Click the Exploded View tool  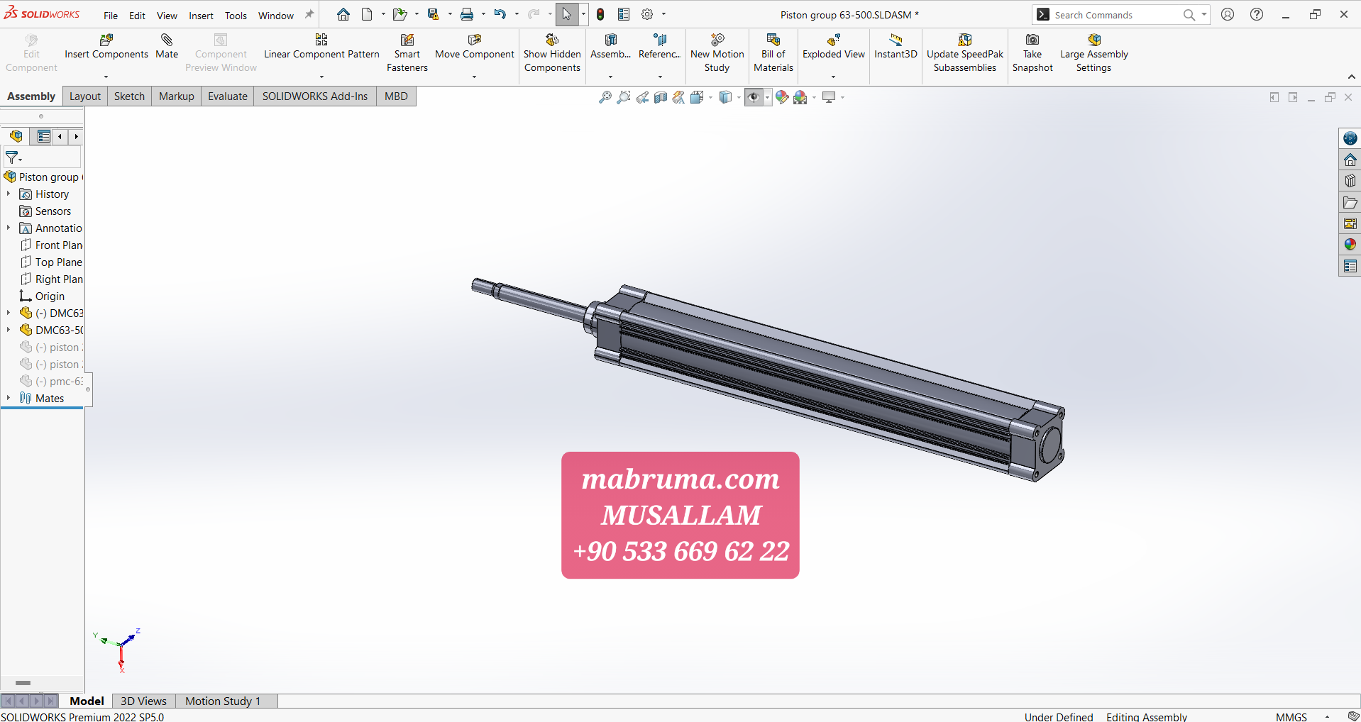point(834,47)
